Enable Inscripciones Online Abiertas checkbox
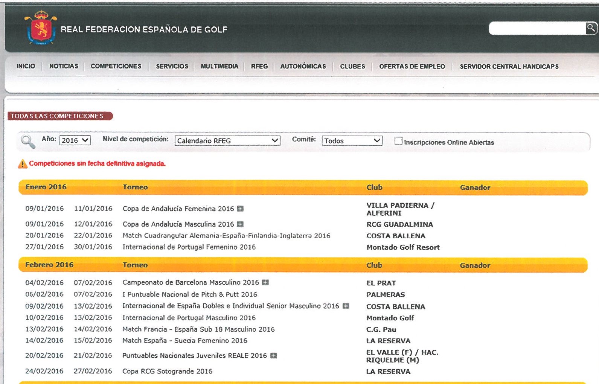This screenshot has width=599, height=384. pyautogui.click(x=398, y=141)
